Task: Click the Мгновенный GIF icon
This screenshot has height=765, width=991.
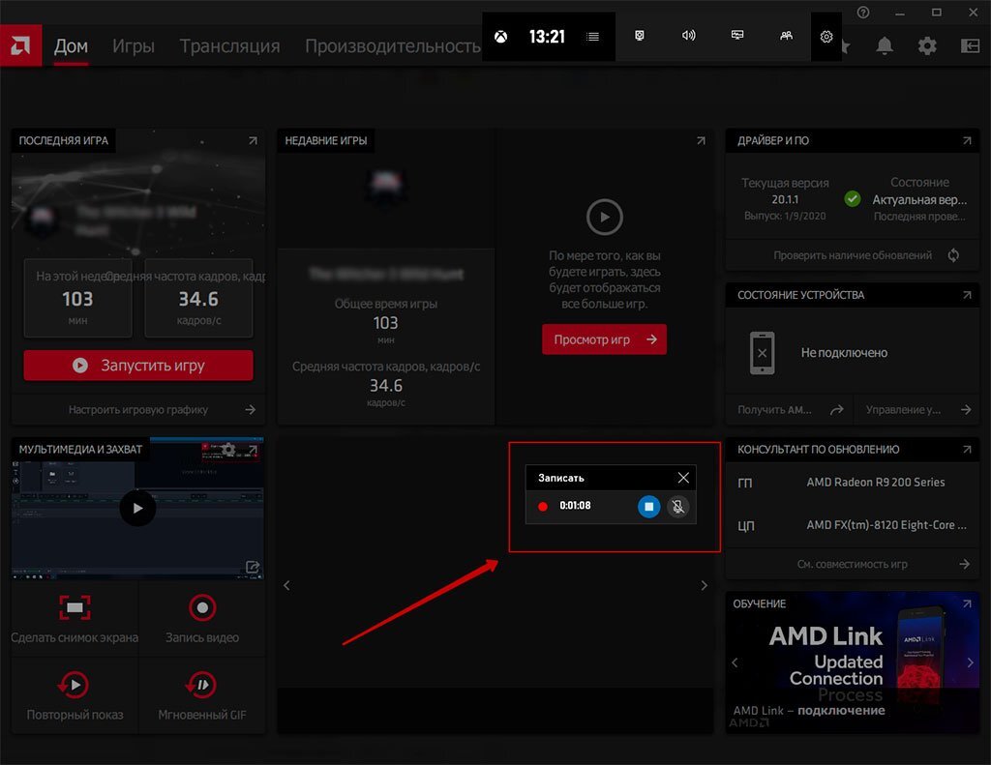Action: tap(201, 685)
